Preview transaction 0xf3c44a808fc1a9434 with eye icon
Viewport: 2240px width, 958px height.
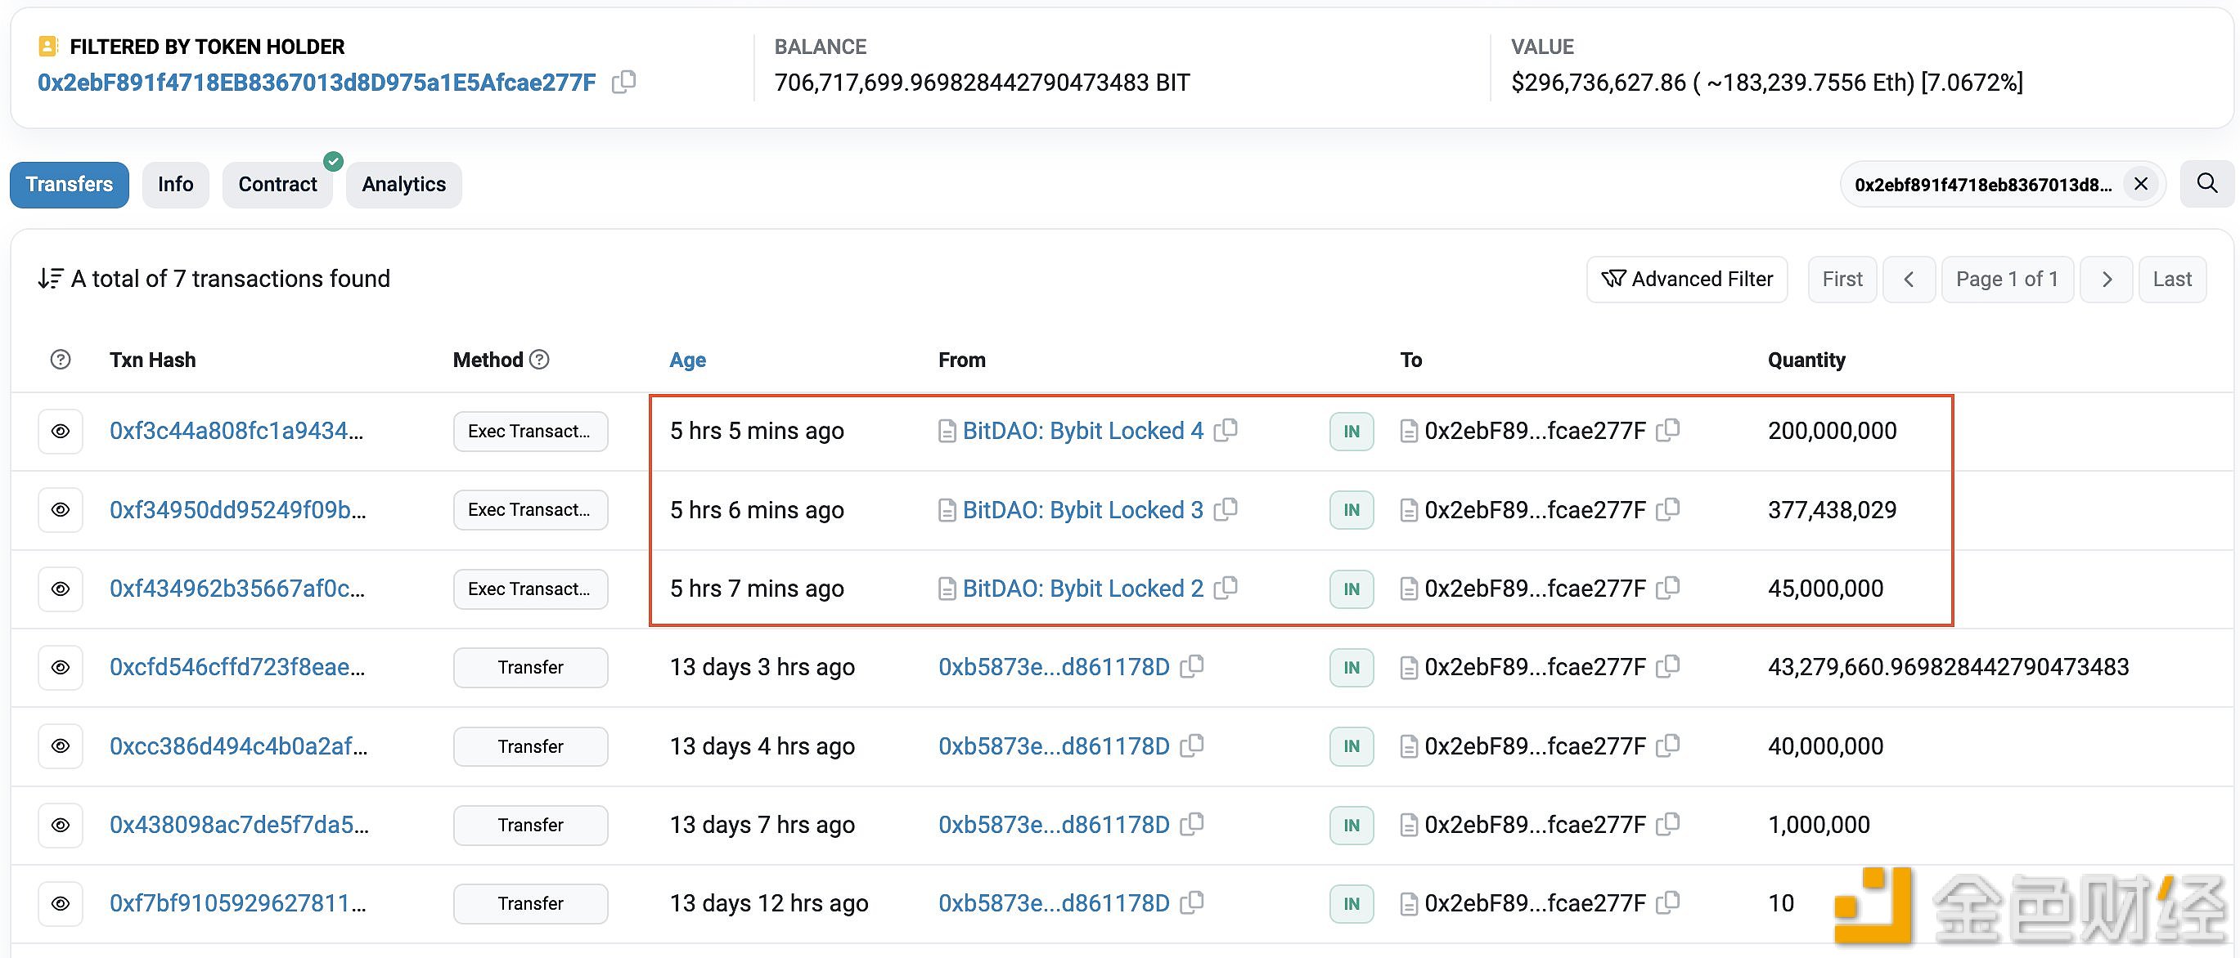coord(60,431)
